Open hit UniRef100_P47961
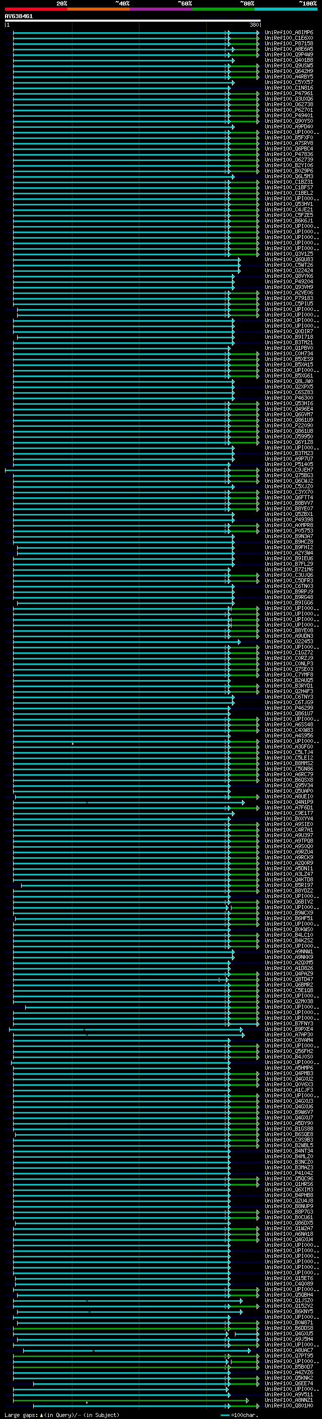The width and height of the screenshot is (322, 1419). tap(289, 93)
